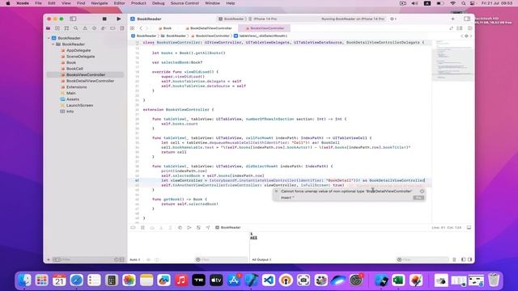The height and width of the screenshot is (291, 518).
Task: Toggle the inspector panel on the right
Action: 467,19
